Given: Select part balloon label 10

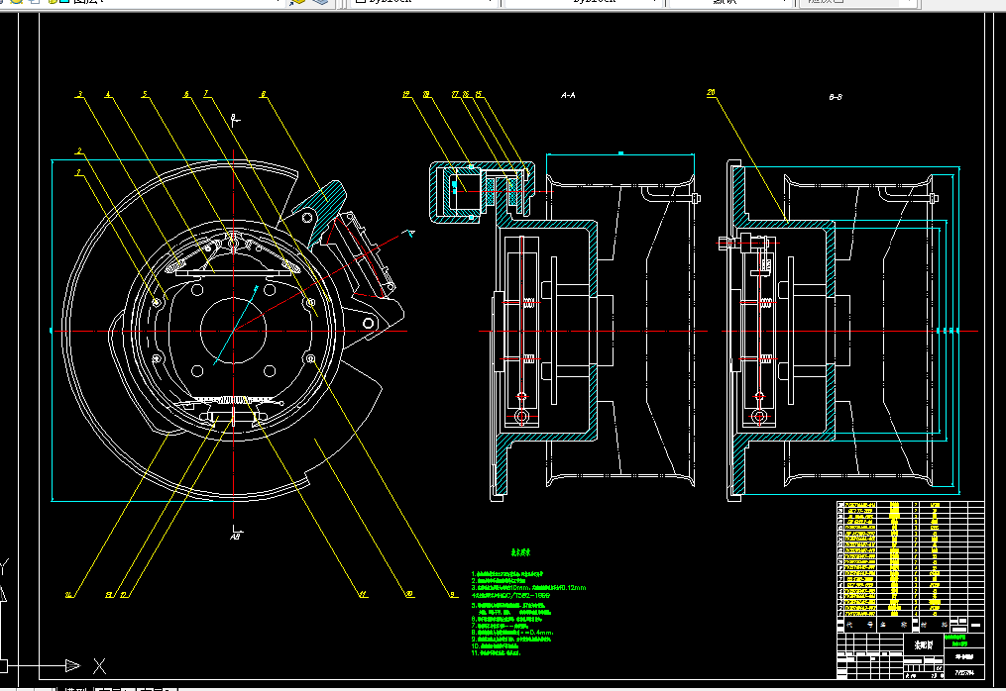Looking at the screenshot, I should click(x=409, y=595).
